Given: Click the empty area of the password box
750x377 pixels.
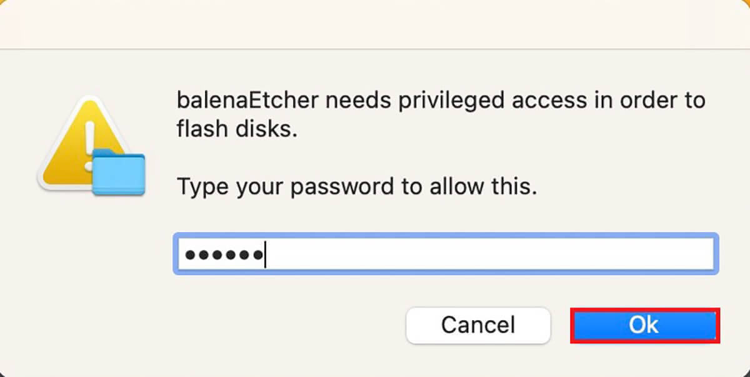Looking at the screenshot, I should point(487,254).
